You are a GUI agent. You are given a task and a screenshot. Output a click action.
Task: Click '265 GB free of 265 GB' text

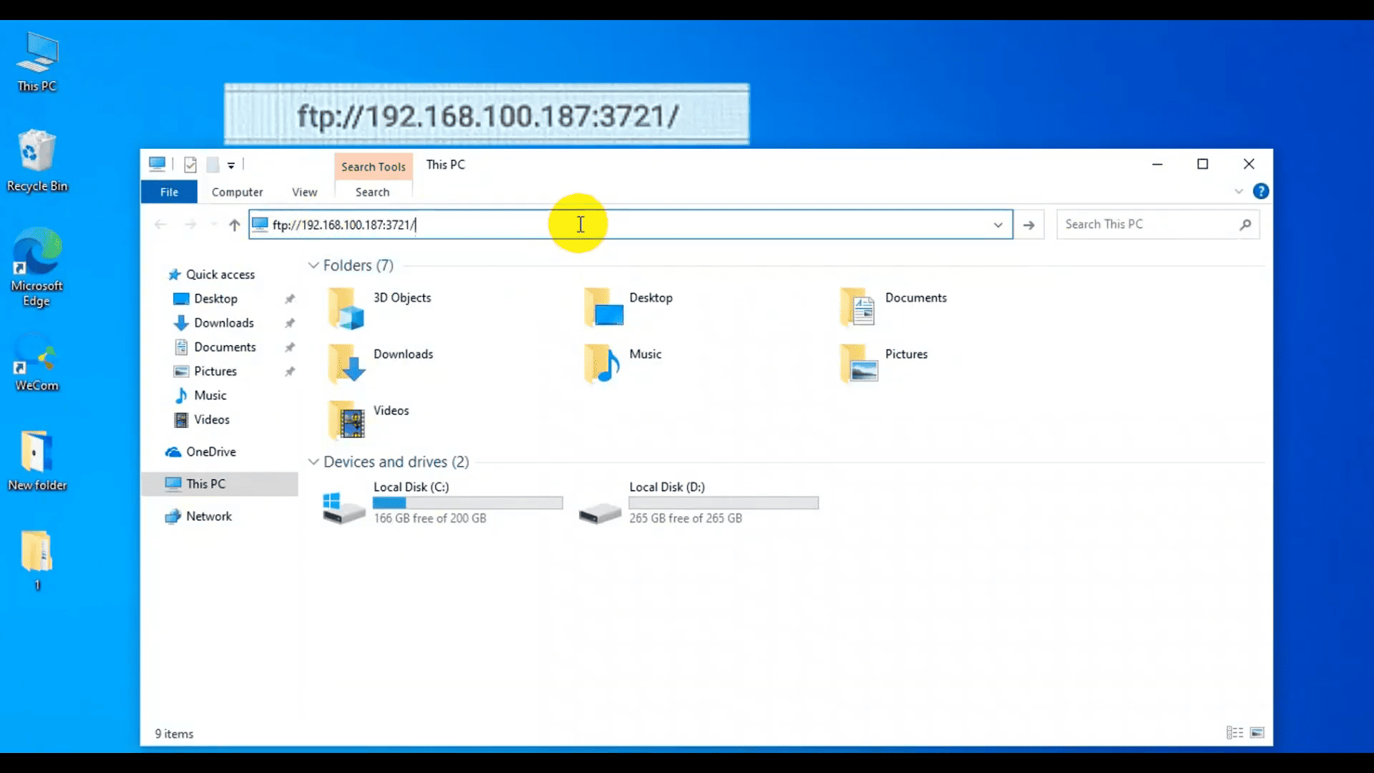686,518
